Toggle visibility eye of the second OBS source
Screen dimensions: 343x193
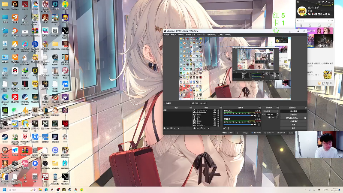click(215, 112)
